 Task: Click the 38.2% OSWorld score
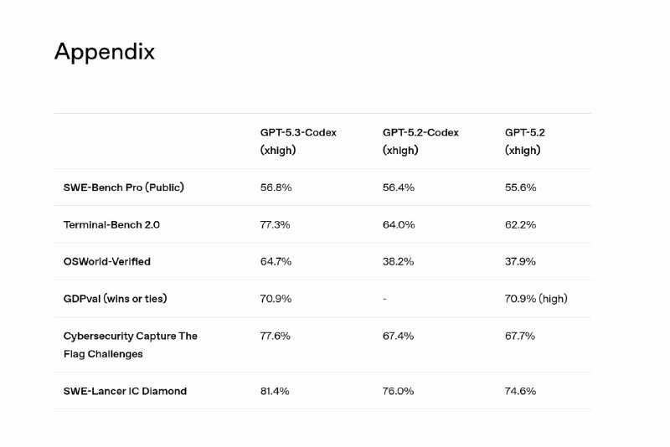pos(398,261)
